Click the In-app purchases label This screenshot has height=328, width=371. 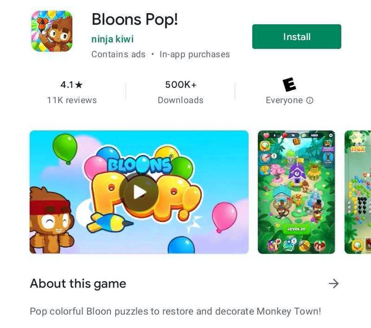tap(195, 54)
